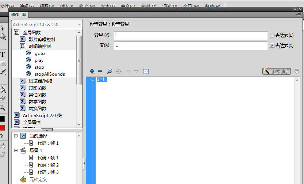This screenshot has width=304, height=184.
Task: Expand the 打印函数 category
Action: point(23,88)
